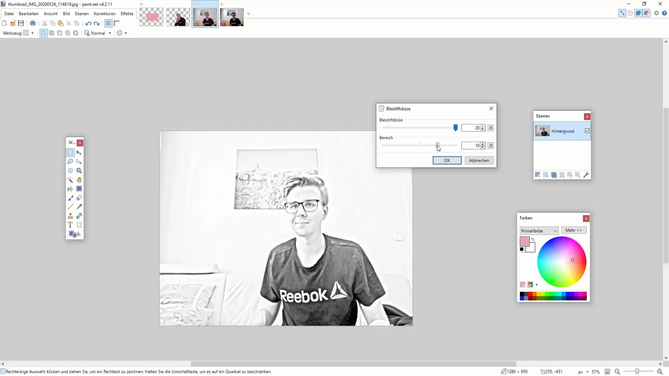Open palette management dropdown arrow
This screenshot has width=669, height=376.
click(537, 285)
